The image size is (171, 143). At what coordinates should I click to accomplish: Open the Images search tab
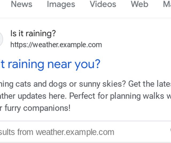(x=61, y=4)
